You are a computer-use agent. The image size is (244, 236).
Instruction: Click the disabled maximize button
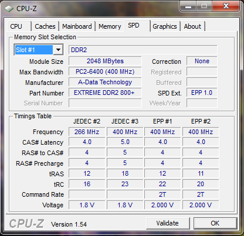tap(204, 6)
